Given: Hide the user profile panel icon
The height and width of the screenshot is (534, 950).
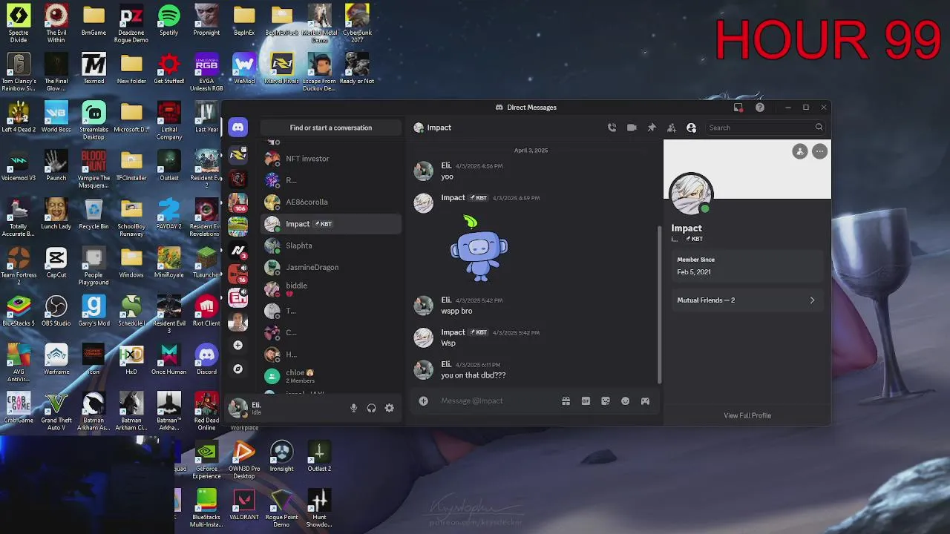Looking at the screenshot, I should coord(691,128).
